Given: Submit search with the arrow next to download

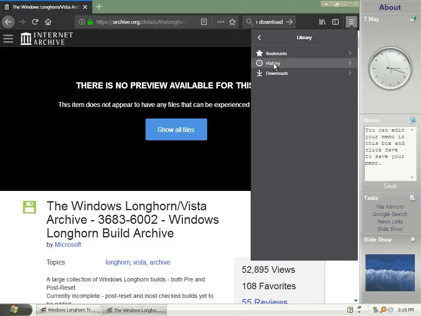Looking at the screenshot, I should point(289,22).
